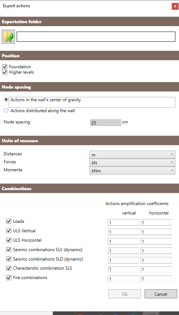Toggle Characteristic combination SLS checkbox
The image size is (179, 315).
[x=9, y=268]
